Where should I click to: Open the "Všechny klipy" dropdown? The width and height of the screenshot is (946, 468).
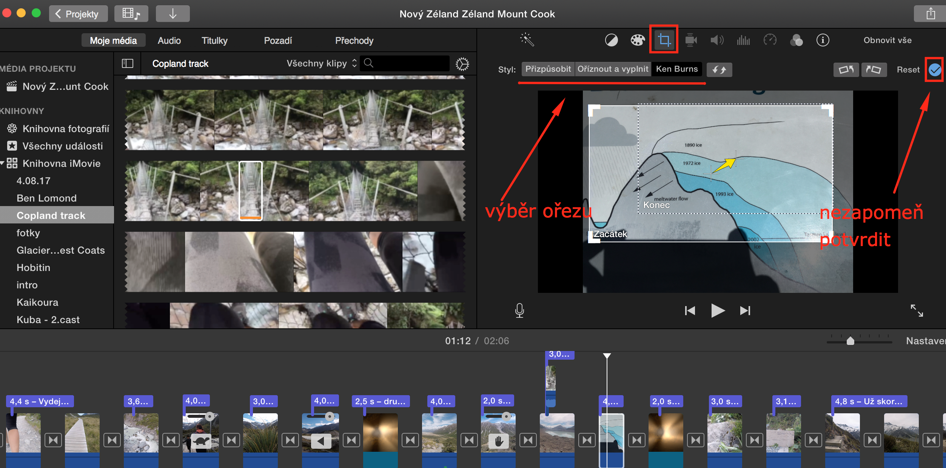tap(320, 63)
